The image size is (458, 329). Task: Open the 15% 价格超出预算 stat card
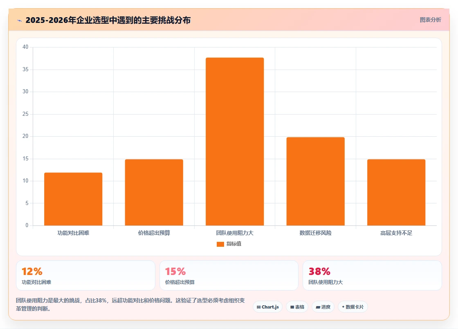pyautogui.click(x=229, y=275)
